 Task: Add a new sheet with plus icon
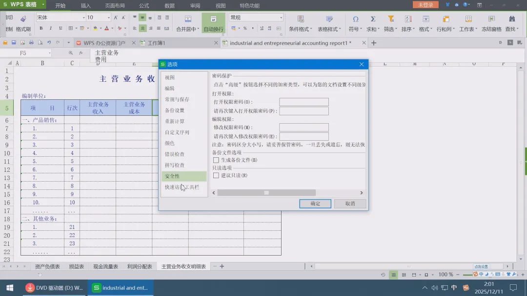pos(222,266)
